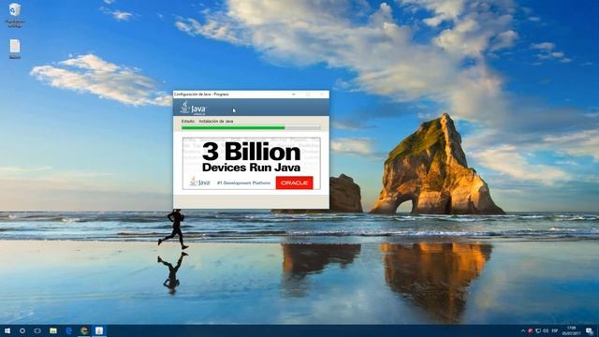
Task: Show hidden system tray icons
Action: 522,330
